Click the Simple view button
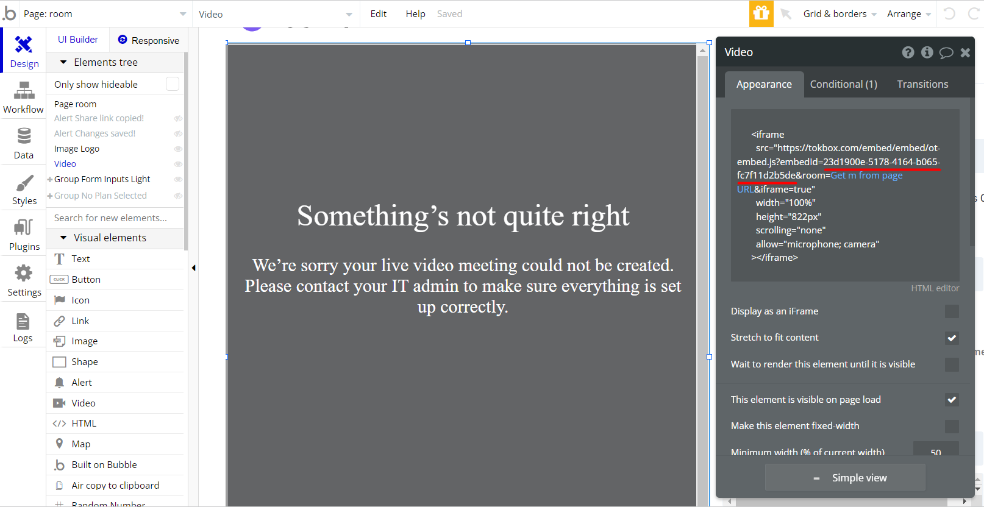 pyautogui.click(x=845, y=478)
